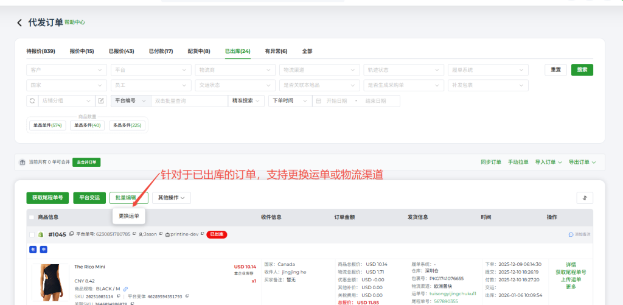Switch to the 待报价(839) tab
The image size is (623, 305).
(41, 51)
